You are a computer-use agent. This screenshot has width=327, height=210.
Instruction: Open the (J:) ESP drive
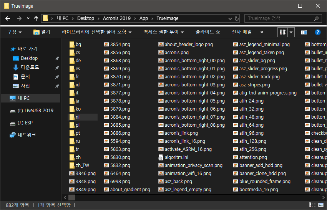coord(25,123)
